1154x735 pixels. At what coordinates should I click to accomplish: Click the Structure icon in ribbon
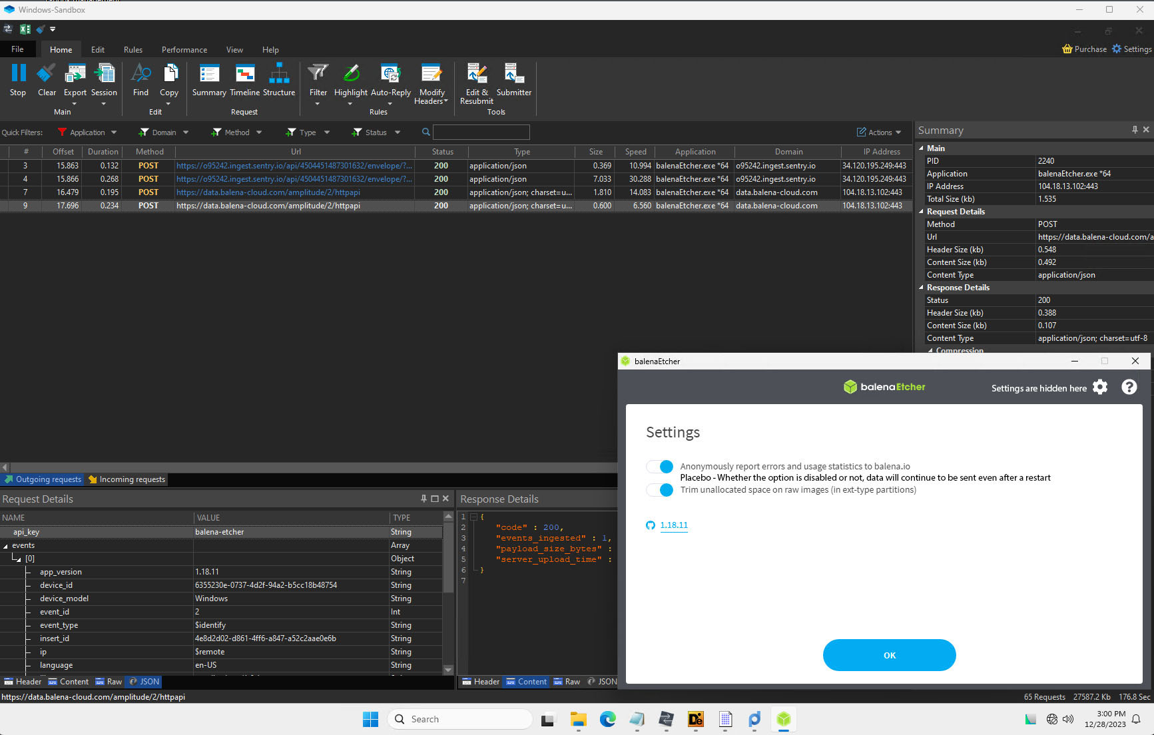click(x=279, y=73)
